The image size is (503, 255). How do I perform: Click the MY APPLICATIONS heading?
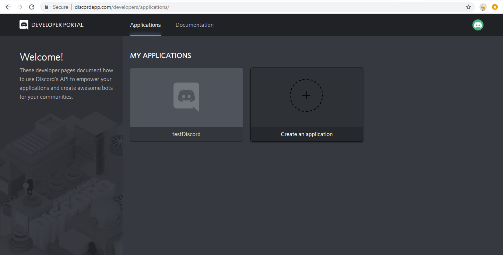click(x=161, y=56)
